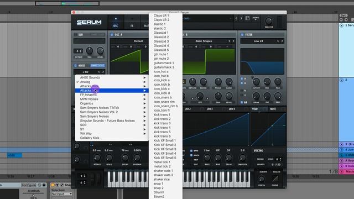Select the previous Basic Shapes wavetable arrow
Viewport: 354px width, 199px height.
[229, 41]
